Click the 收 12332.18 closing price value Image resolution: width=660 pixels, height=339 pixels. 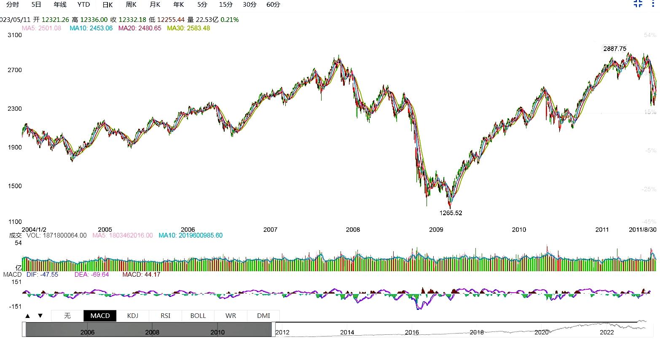click(x=128, y=20)
